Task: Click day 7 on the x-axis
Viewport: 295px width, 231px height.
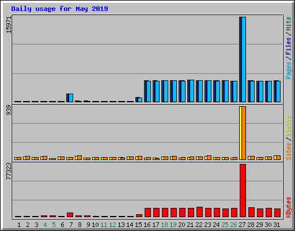Action: (x=71, y=225)
